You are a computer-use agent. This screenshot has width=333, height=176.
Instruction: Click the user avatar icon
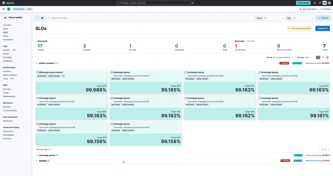(x=329, y=3)
